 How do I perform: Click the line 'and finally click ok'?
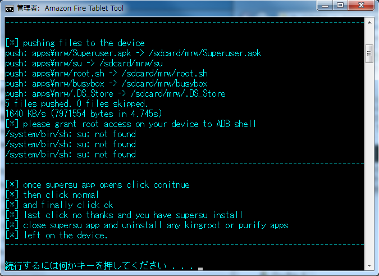pos(59,205)
